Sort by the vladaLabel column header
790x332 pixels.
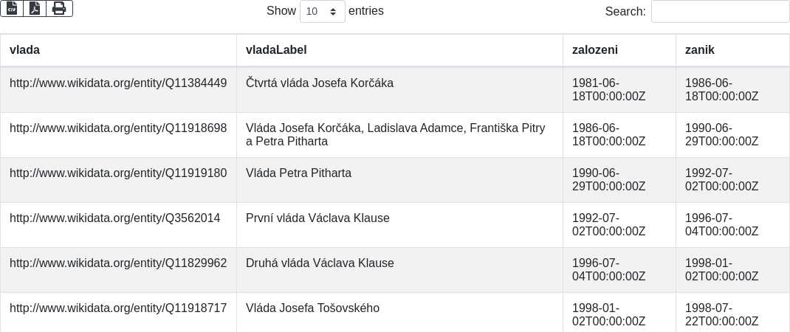(x=276, y=50)
